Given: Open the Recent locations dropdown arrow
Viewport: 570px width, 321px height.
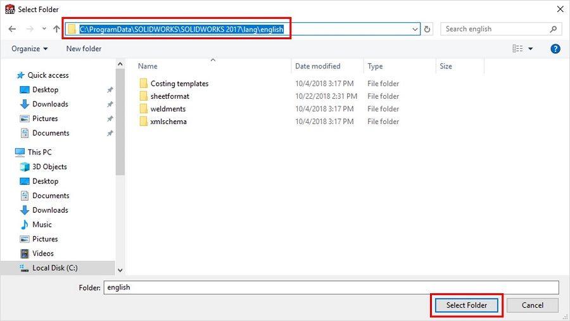Looking at the screenshot, I should [x=44, y=29].
